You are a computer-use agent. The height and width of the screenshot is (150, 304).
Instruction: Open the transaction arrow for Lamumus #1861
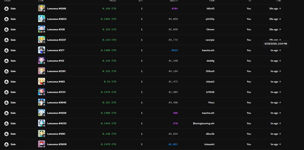pos(280,134)
